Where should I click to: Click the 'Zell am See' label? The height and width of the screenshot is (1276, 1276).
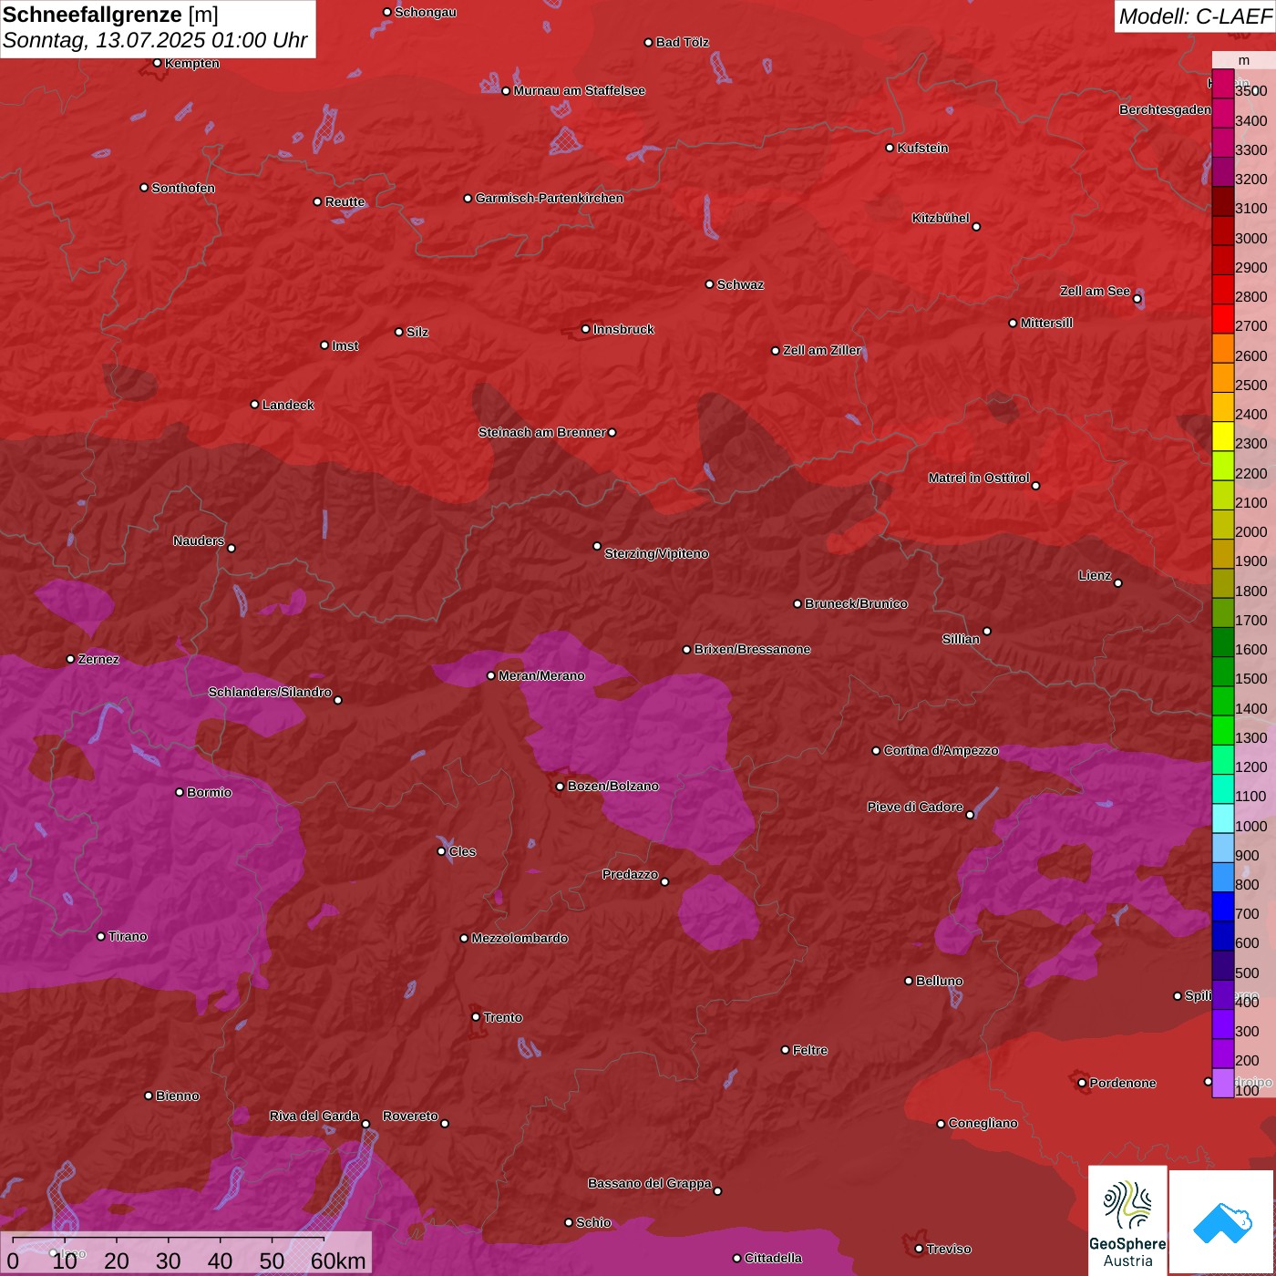coord(1095,292)
